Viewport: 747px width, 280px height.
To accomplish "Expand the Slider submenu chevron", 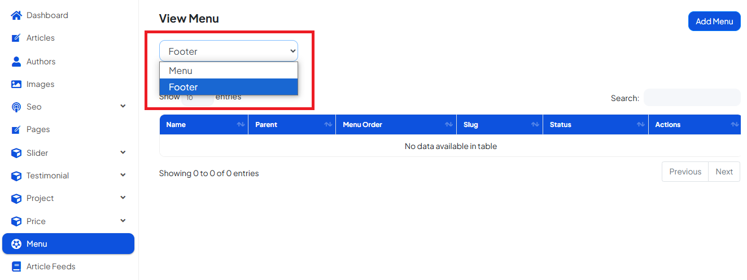I will [123, 152].
